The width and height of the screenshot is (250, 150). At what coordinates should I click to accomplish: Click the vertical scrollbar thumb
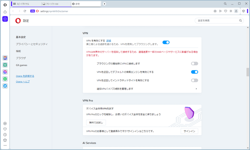[247, 72]
